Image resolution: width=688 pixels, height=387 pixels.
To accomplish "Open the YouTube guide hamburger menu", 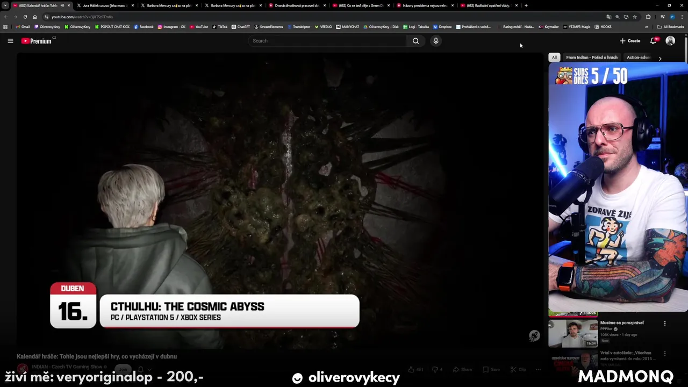I will (x=10, y=41).
